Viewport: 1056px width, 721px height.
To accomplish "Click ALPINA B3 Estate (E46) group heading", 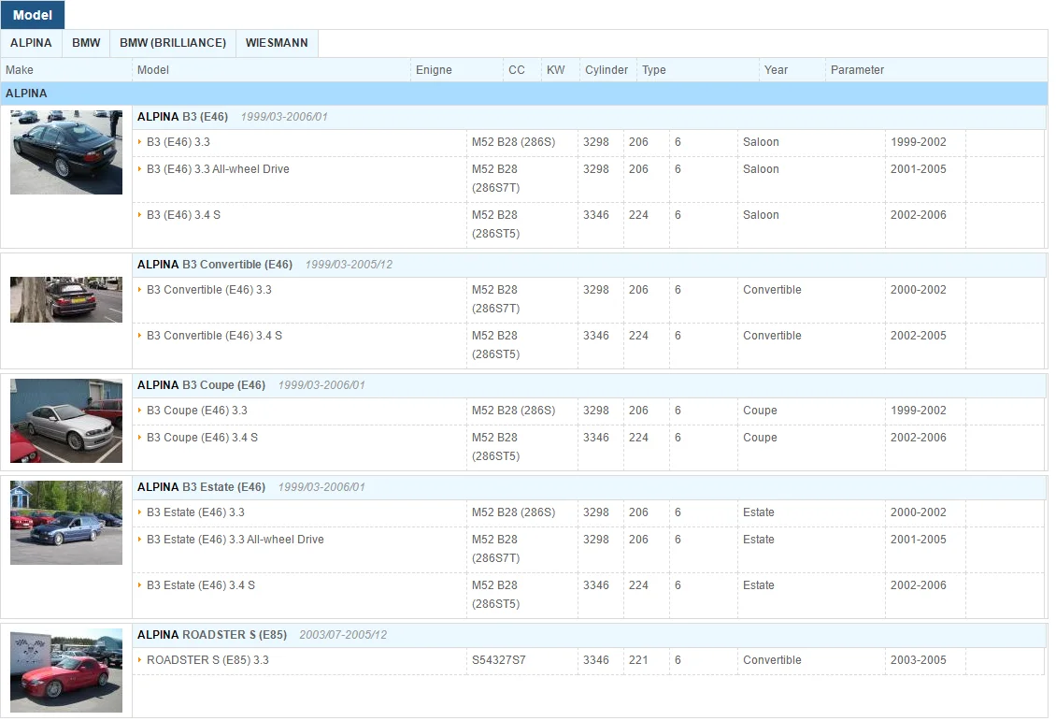I will coord(201,486).
